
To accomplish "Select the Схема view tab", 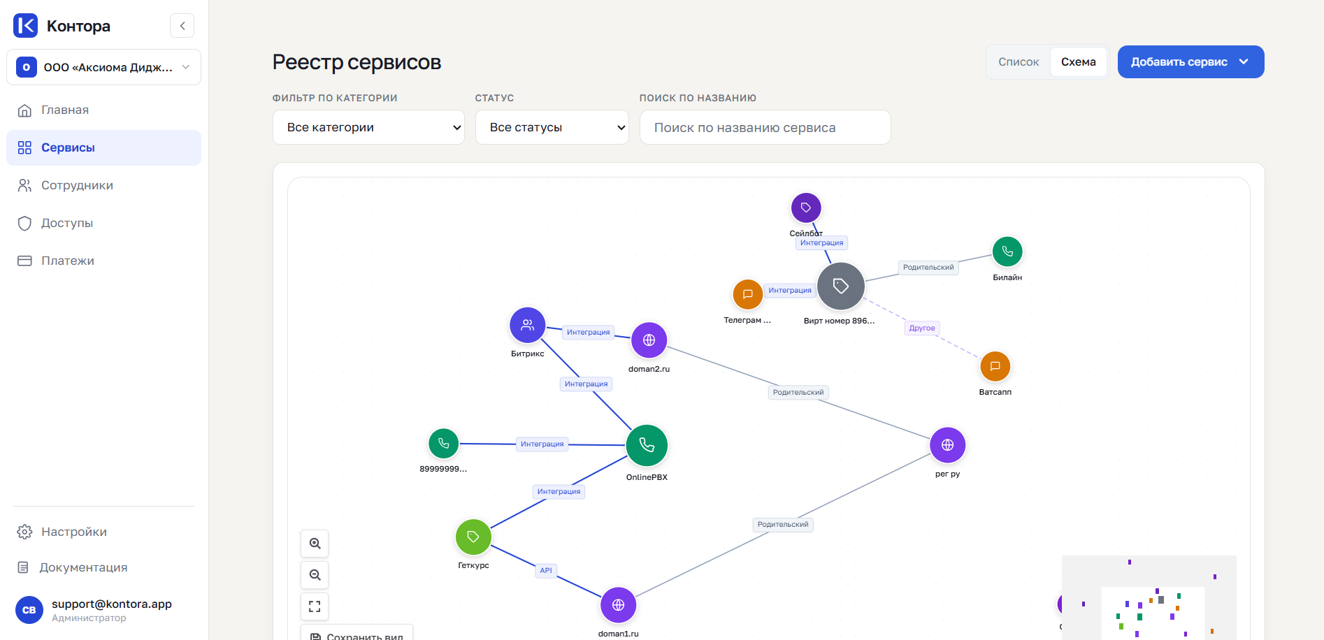I will tap(1078, 61).
